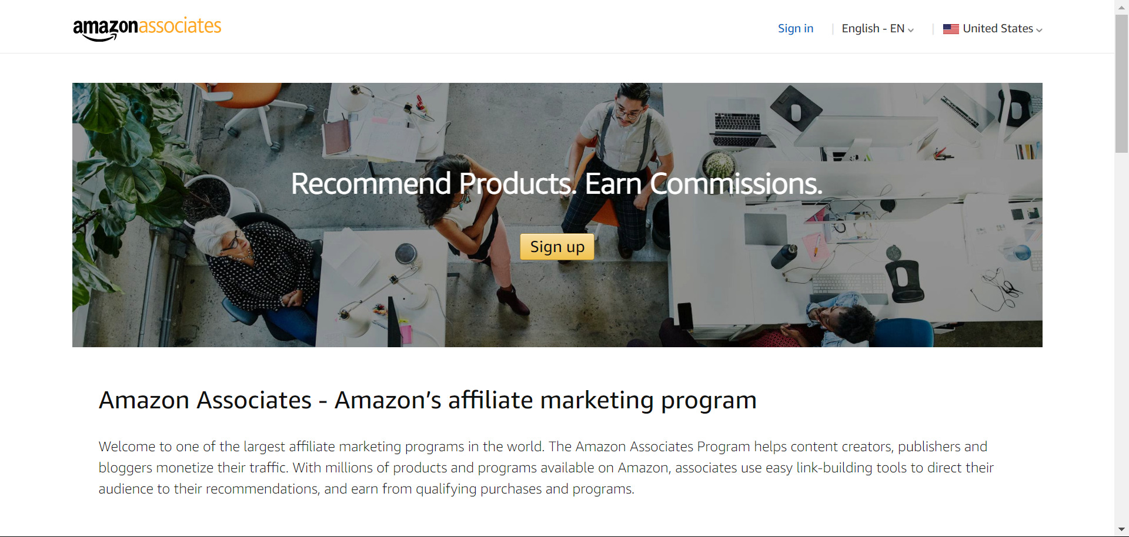This screenshot has height=537, width=1129.
Task: Click the scrollbar down arrow
Action: click(1121, 530)
